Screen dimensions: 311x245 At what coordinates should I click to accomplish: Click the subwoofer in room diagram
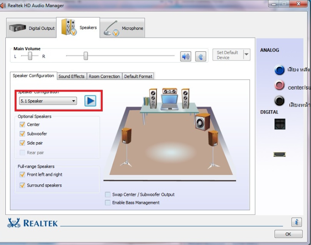coord(203,122)
